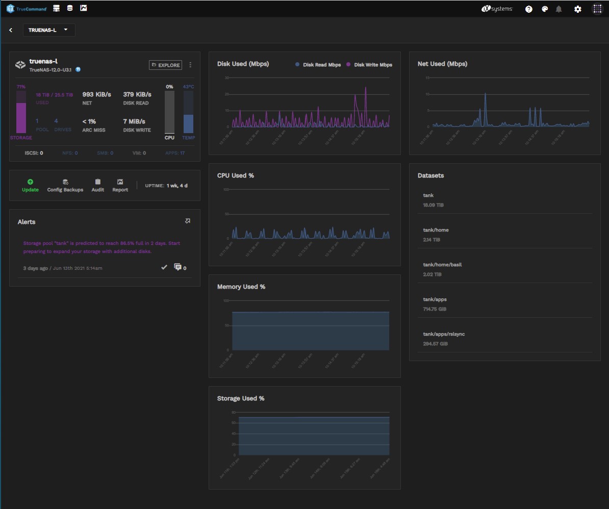
Task: Click the SMB: 0 label
Action: pos(105,153)
